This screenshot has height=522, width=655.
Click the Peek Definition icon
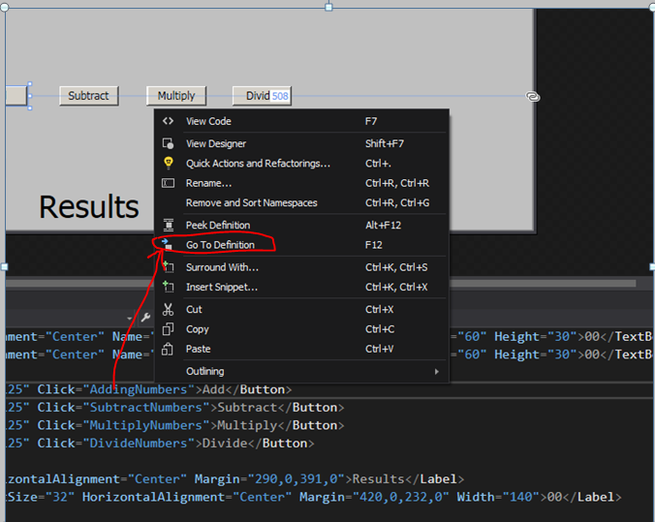click(x=168, y=225)
